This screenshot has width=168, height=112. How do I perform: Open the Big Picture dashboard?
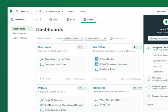pos(99,47)
